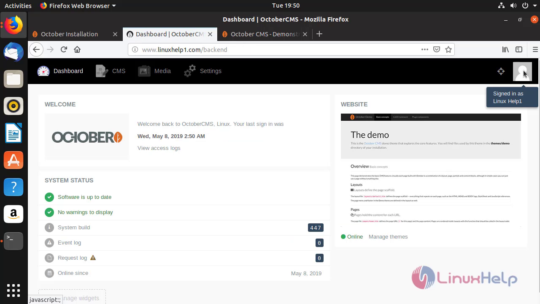Open the Event log row
The width and height of the screenshot is (540, 304).
[184, 242]
